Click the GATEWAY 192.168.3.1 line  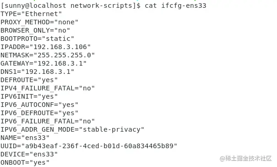43,63
